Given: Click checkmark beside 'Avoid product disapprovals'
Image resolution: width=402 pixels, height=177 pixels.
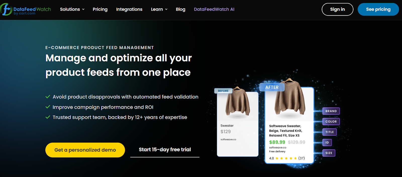Looking at the screenshot, I should 48,97.
